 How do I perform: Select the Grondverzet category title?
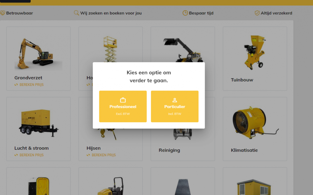pyautogui.click(x=28, y=78)
